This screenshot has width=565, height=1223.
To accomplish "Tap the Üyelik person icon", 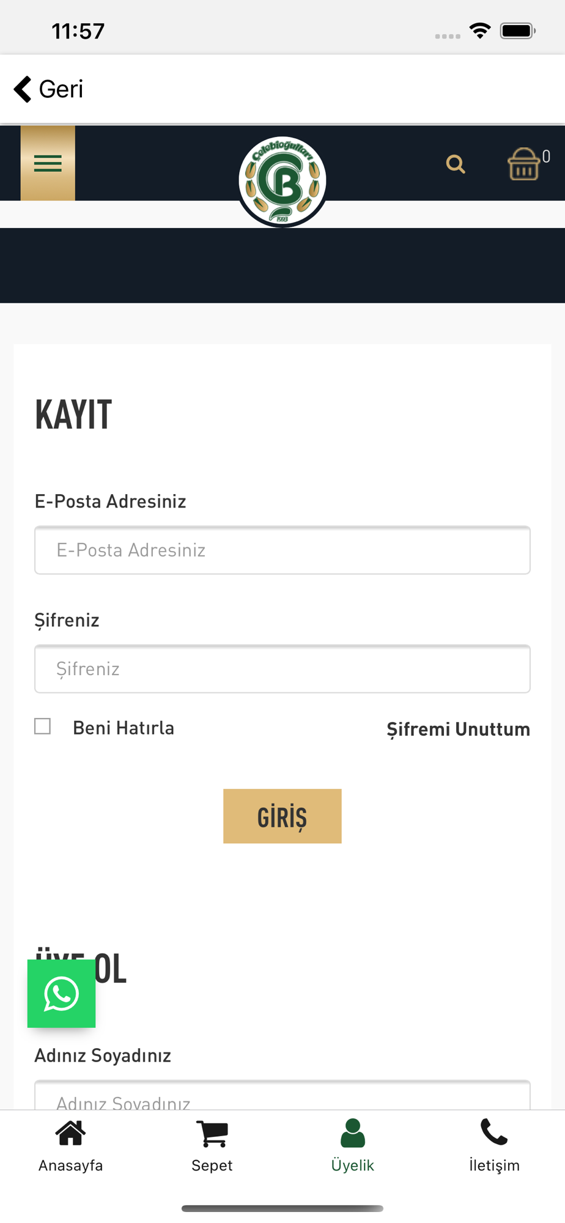I will pyautogui.click(x=353, y=1133).
